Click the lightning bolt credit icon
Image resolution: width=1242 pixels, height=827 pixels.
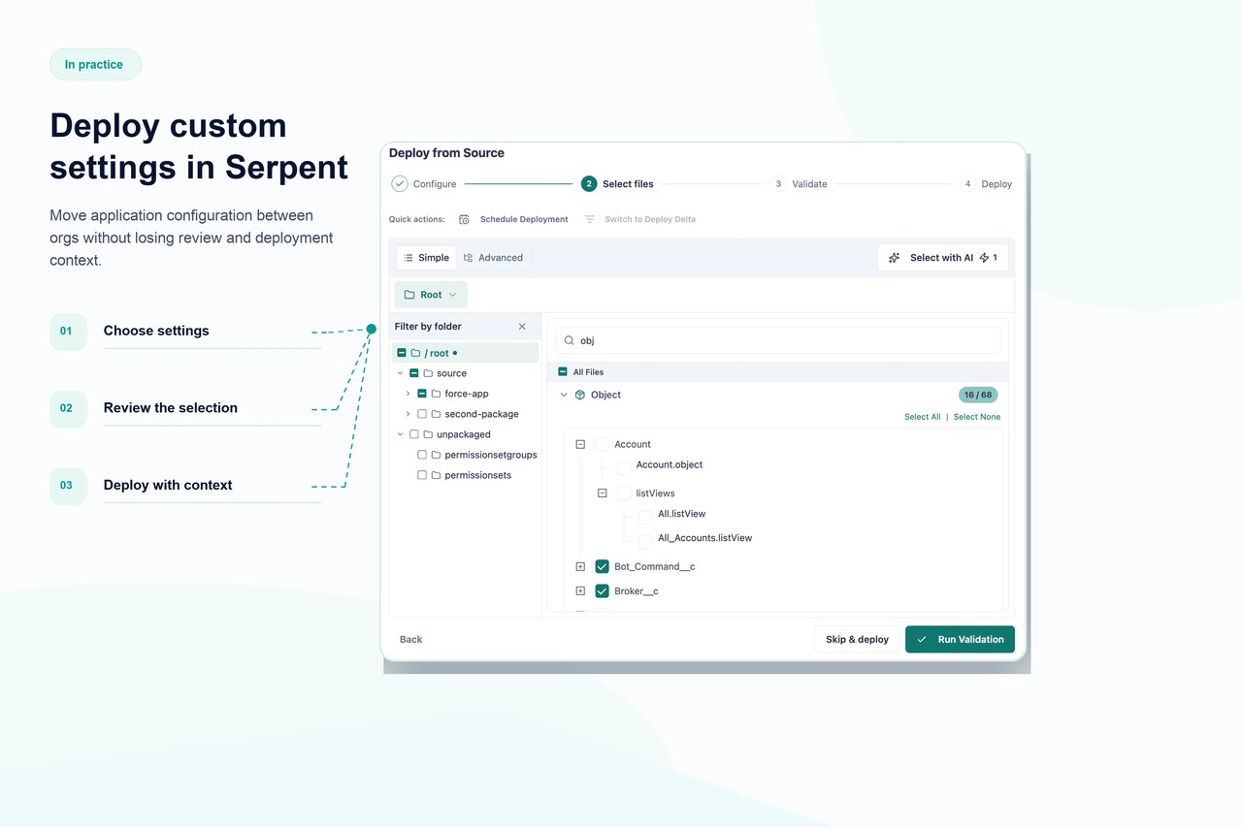(984, 258)
